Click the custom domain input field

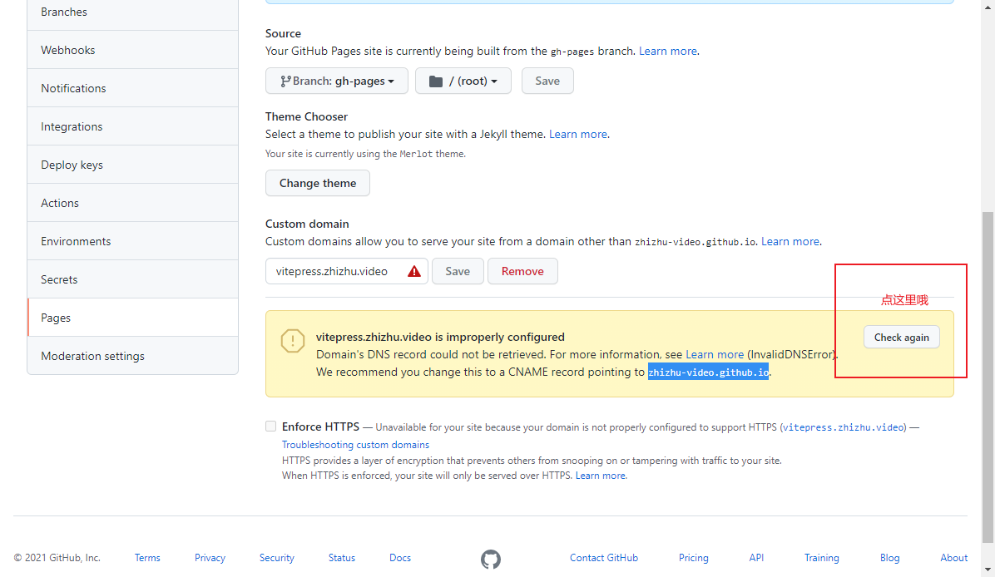click(347, 271)
